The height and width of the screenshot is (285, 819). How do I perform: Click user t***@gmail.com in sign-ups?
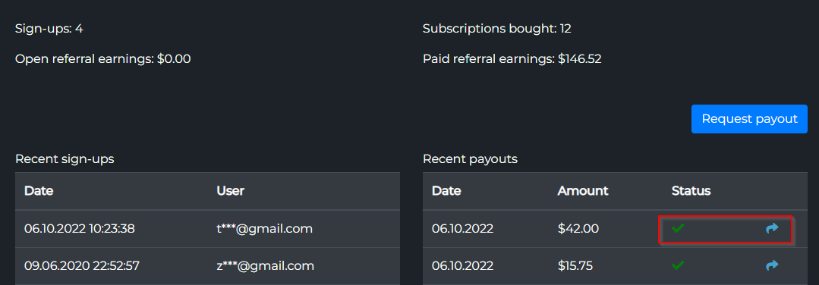tap(264, 229)
